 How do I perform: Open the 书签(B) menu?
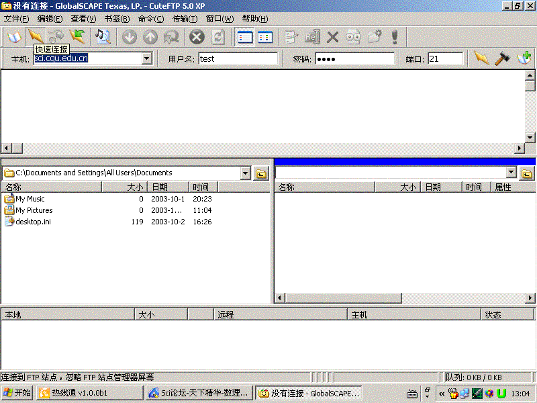(117, 19)
